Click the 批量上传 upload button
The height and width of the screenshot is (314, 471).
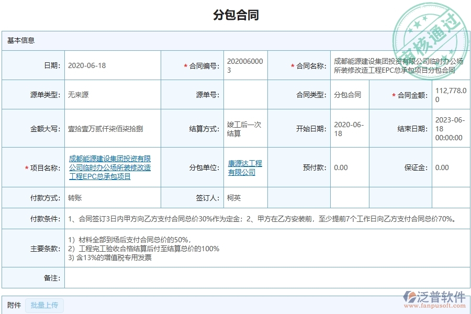(x=44, y=306)
